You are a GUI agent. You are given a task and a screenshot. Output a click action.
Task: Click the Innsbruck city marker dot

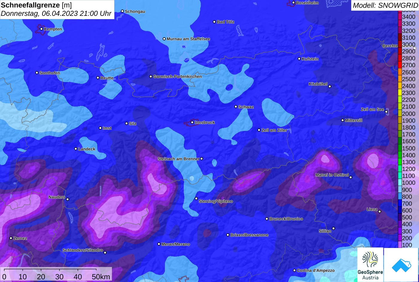coord(192,122)
